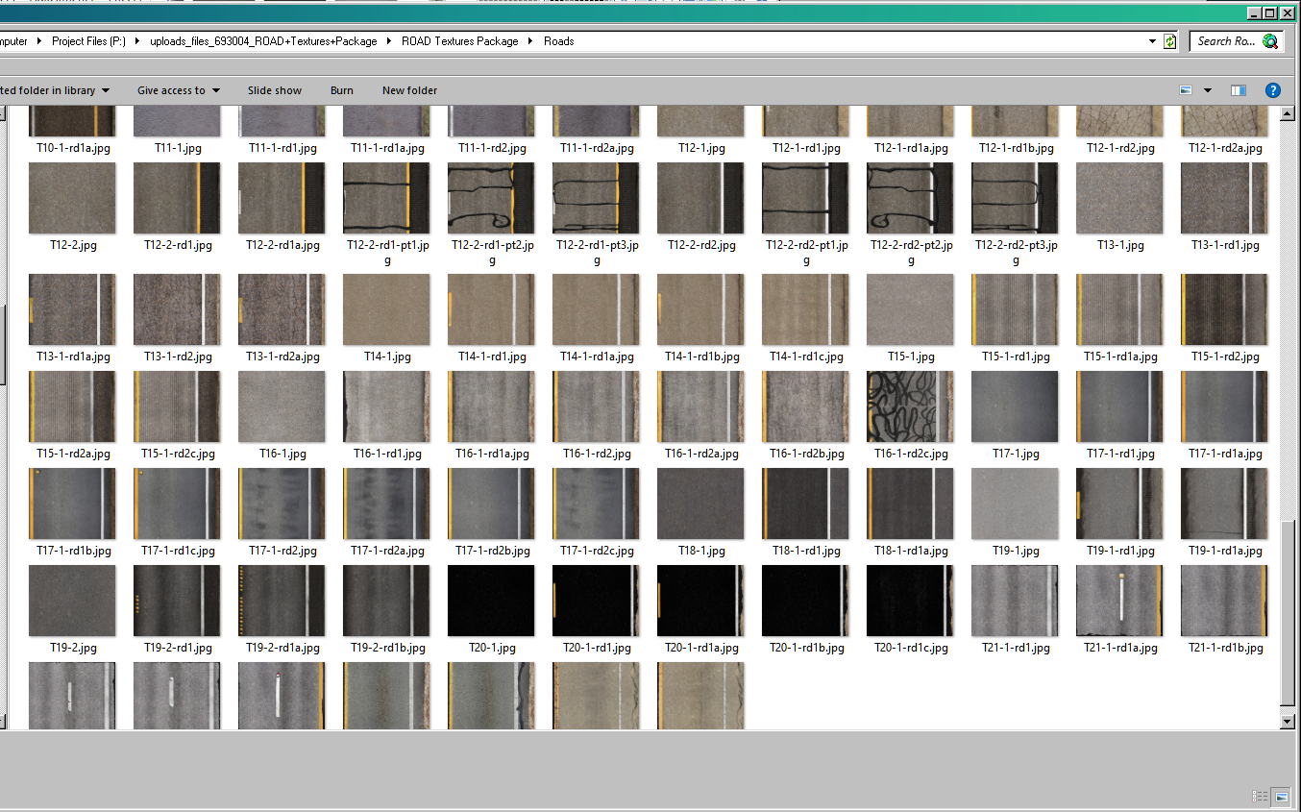Viewport: 1301px width, 812px height.
Task: Switch to large thumbnails view in status bar
Action: point(1281,797)
